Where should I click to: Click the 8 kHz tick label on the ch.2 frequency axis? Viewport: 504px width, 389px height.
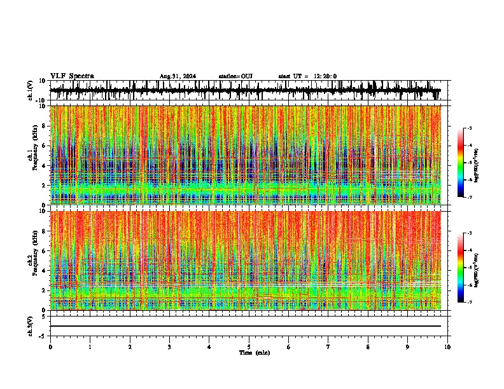(x=45, y=231)
